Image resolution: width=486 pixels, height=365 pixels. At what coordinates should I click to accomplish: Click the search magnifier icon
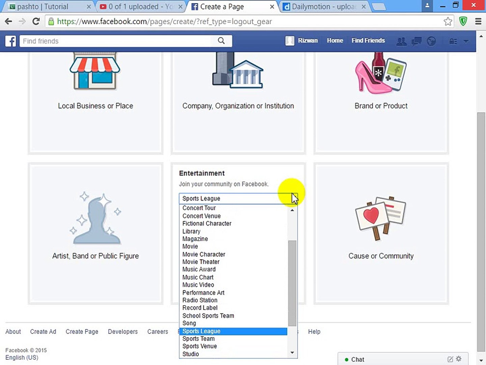(x=221, y=41)
